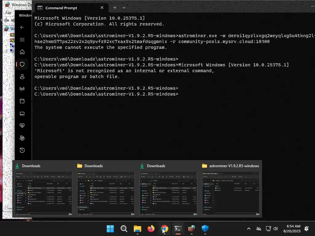Open Firewall & network protection icon
The image size is (315, 236).
22,89
